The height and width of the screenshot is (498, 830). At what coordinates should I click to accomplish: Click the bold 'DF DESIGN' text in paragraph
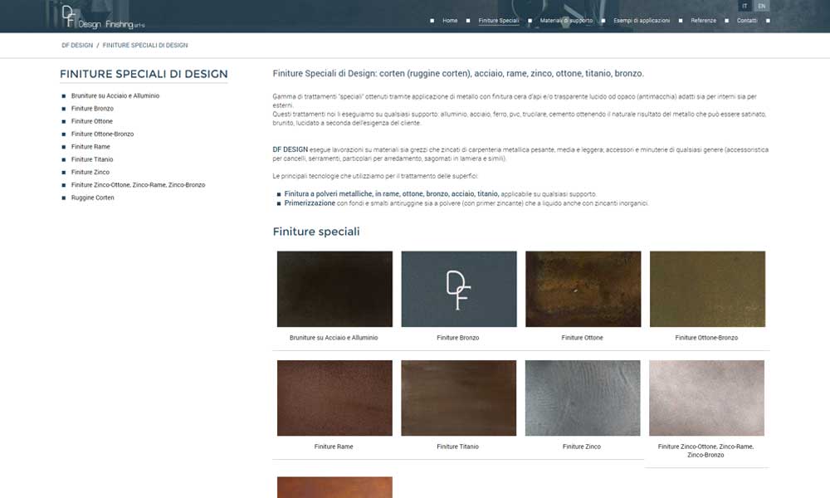[x=290, y=149]
